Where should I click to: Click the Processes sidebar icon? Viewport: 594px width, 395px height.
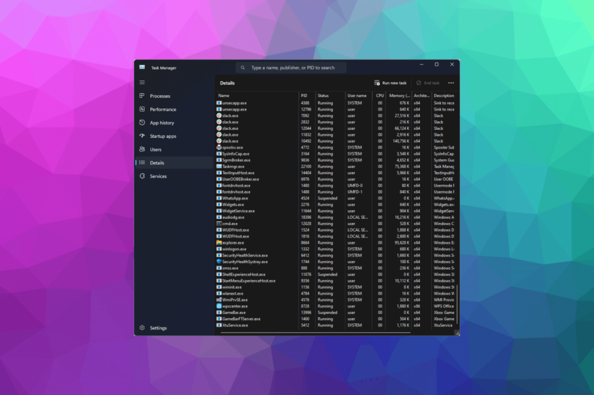tap(142, 96)
